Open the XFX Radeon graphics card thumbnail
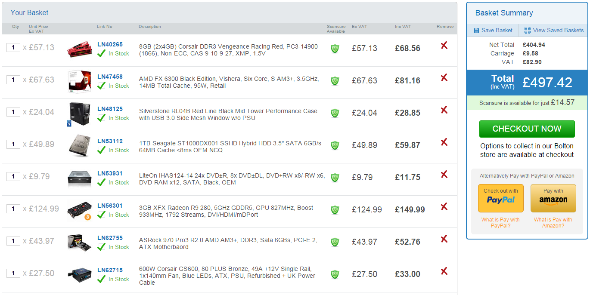The image size is (590, 295). coord(80,210)
